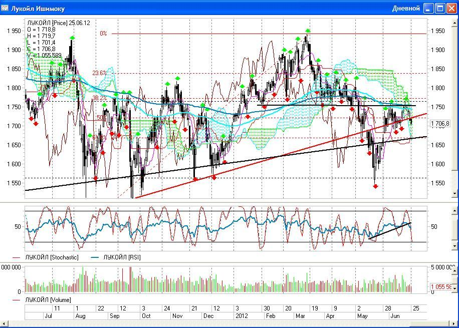This screenshot has height=328, width=459.
Task: Click the current price tag 1 706,8 on the axis
Action: [x=440, y=124]
